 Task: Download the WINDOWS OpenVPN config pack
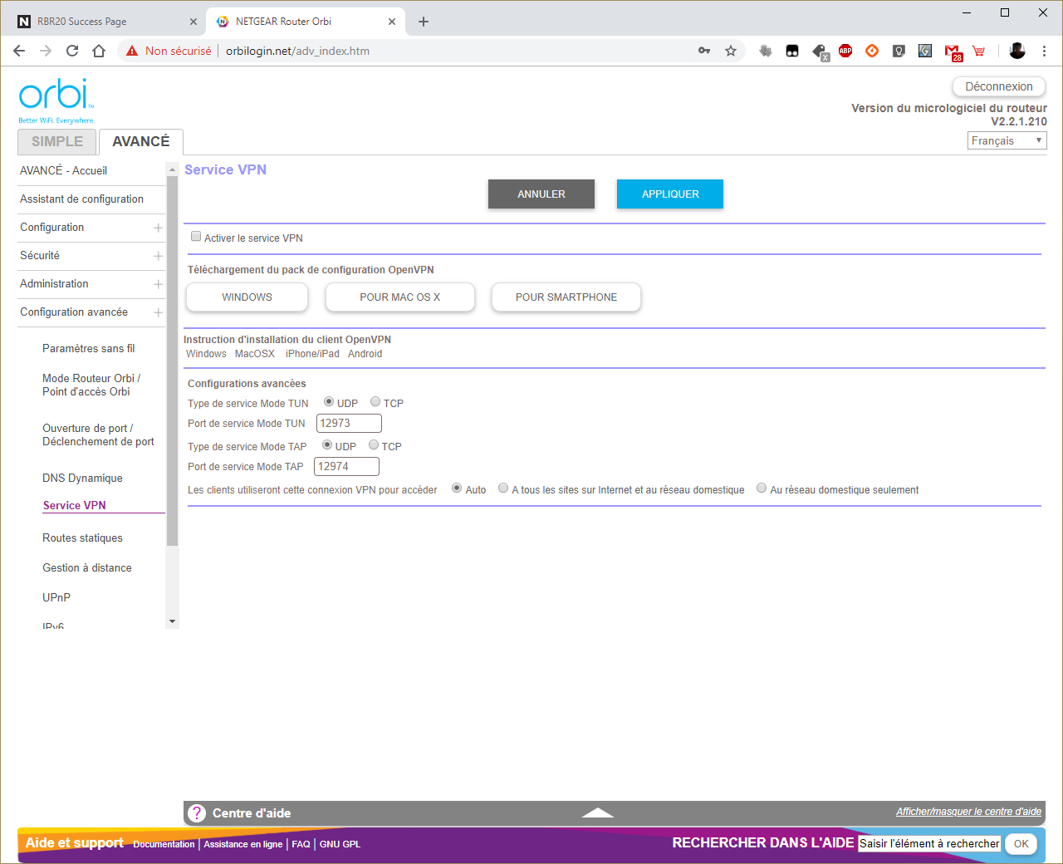(x=247, y=297)
